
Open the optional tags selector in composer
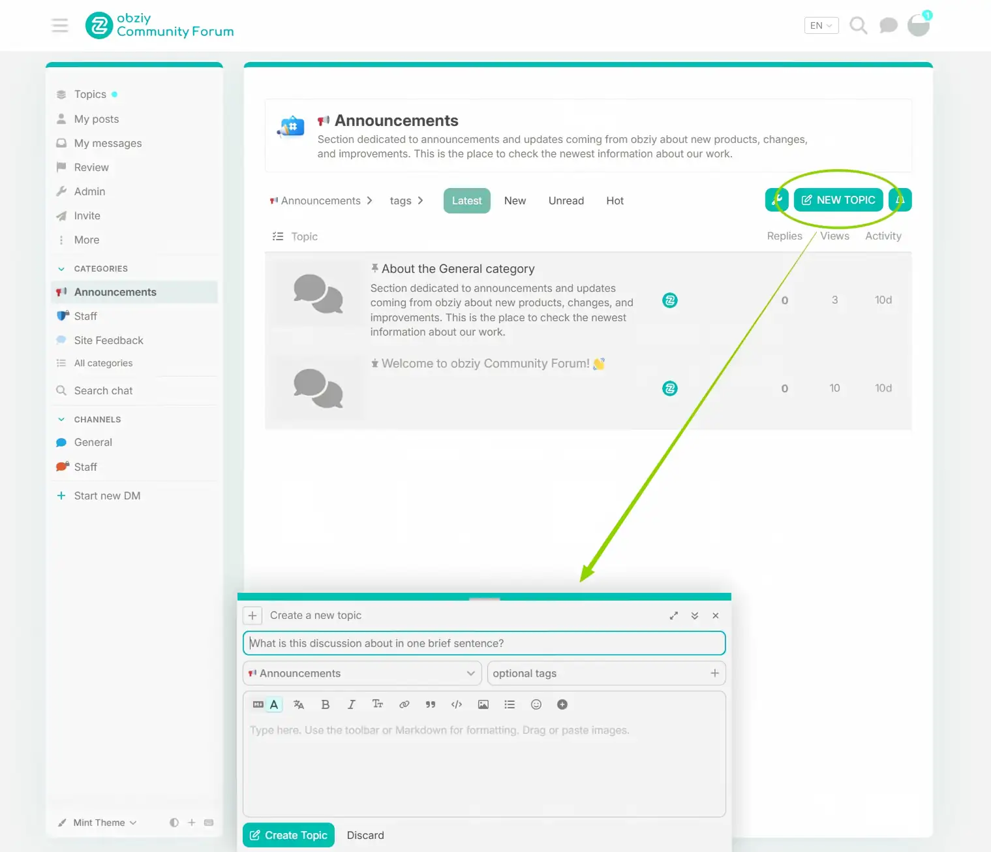(607, 673)
